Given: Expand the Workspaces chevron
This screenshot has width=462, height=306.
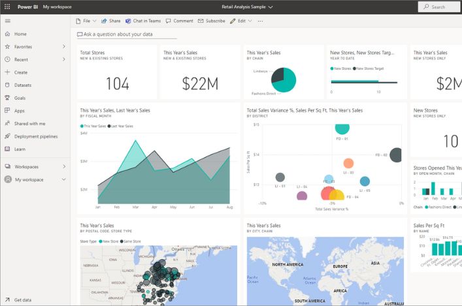Looking at the screenshot, I should click(64, 166).
